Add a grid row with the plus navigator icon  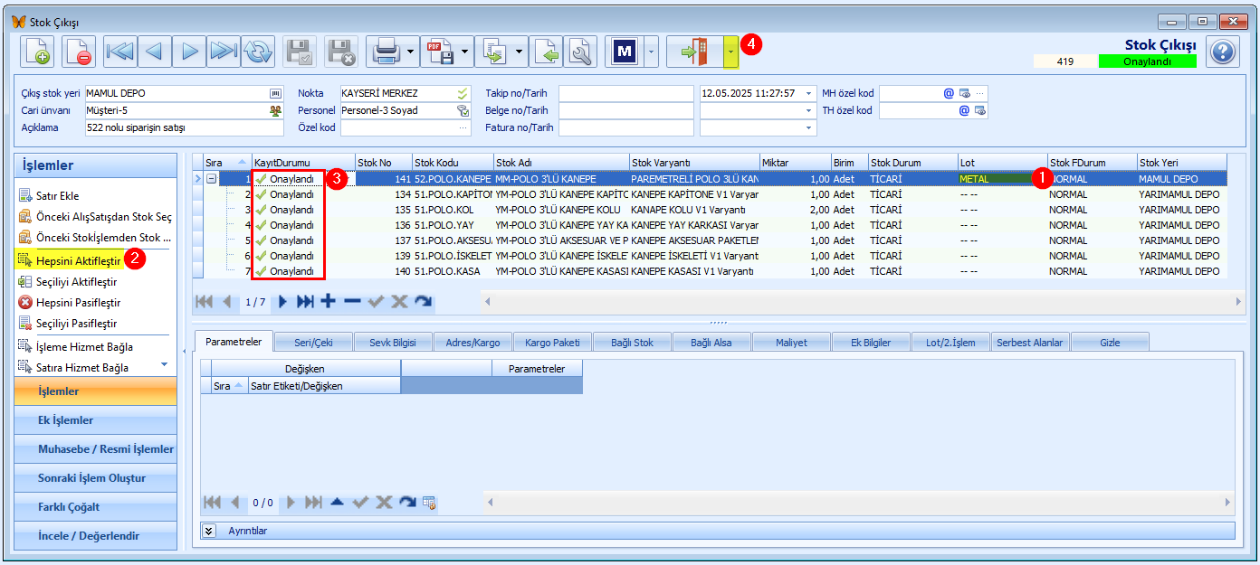point(329,301)
